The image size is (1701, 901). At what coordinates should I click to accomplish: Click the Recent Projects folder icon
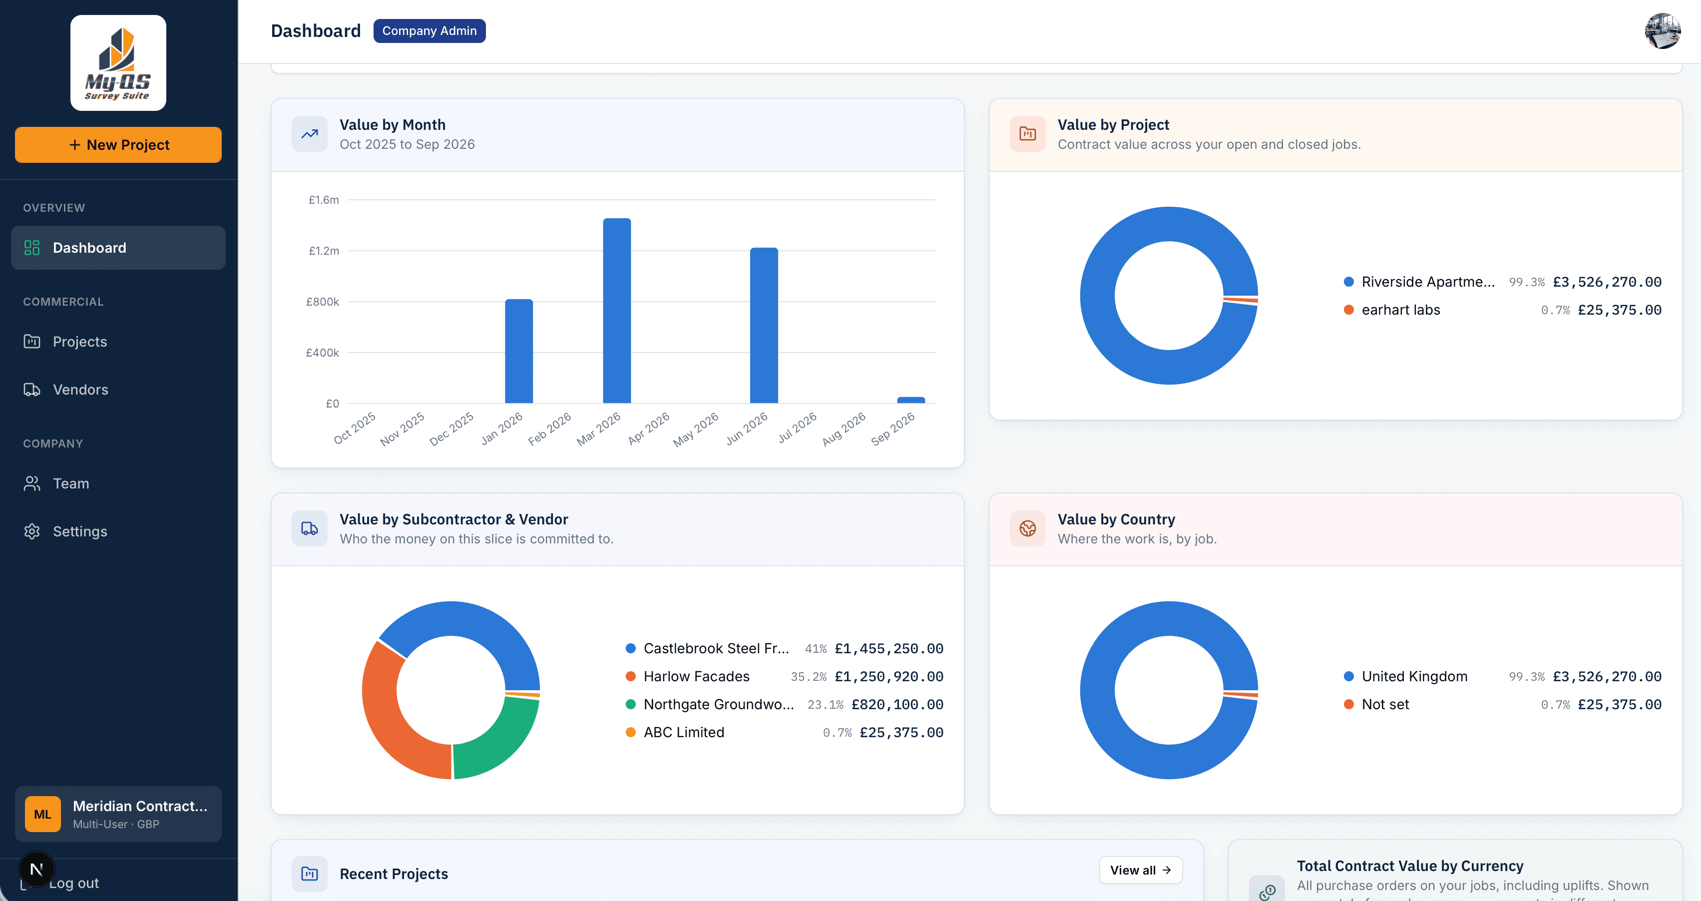310,874
